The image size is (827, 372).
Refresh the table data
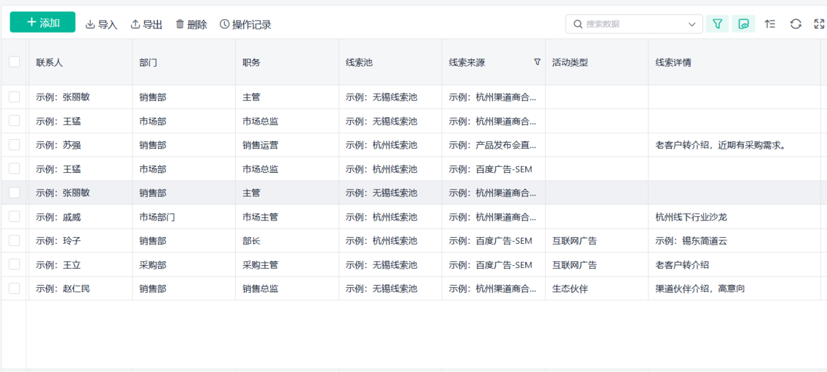[x=795, y=24]
